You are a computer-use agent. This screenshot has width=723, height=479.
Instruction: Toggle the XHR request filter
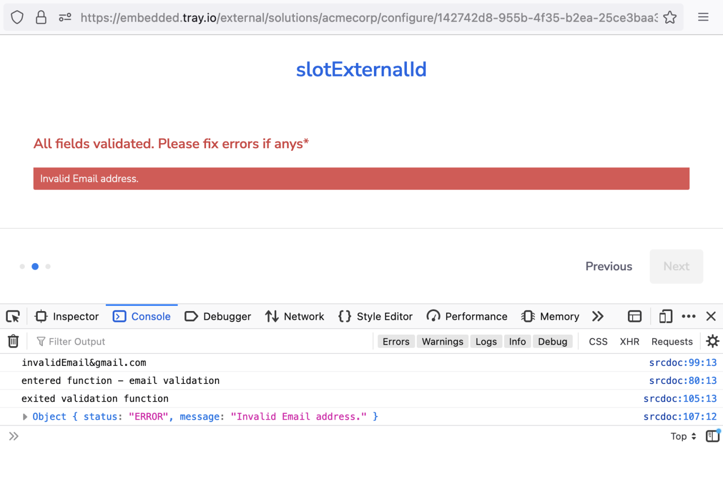[630, 341]
